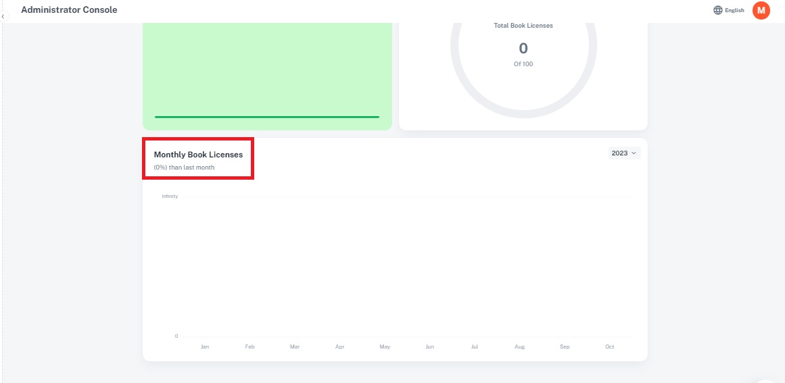
Task: Select the May month axis label
Action: coord(385,347)
